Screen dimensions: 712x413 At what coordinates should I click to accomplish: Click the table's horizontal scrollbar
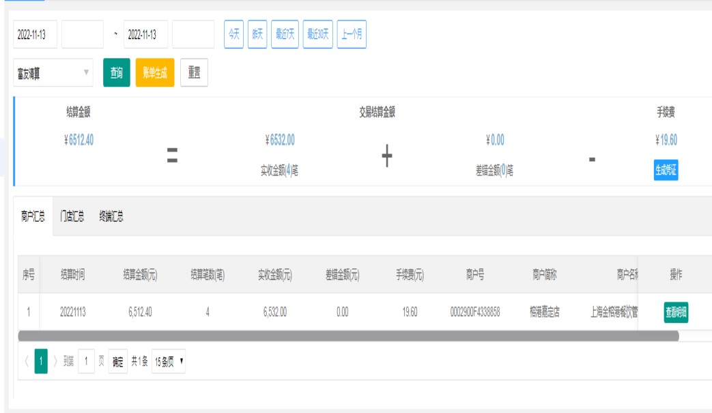pyautogui.click(x=348, y=336)
